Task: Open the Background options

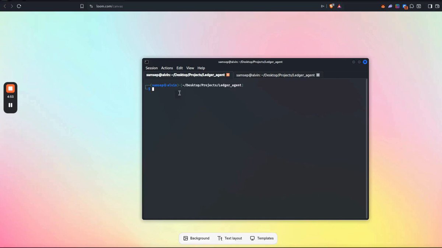Action: click(196, 238)
